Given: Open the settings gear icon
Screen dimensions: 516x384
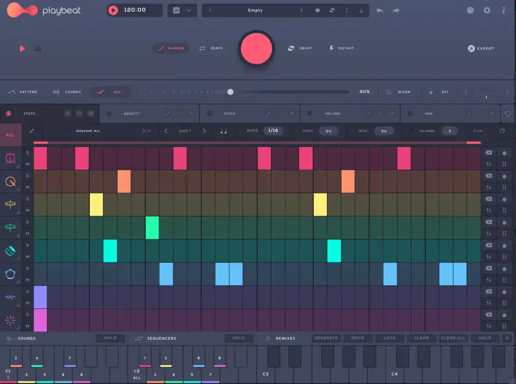Looking at the screenshot, I should point(487,10).
